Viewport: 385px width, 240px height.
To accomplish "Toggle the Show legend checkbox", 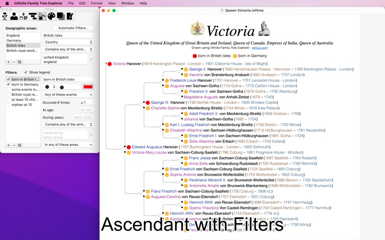I will point(26,72).
